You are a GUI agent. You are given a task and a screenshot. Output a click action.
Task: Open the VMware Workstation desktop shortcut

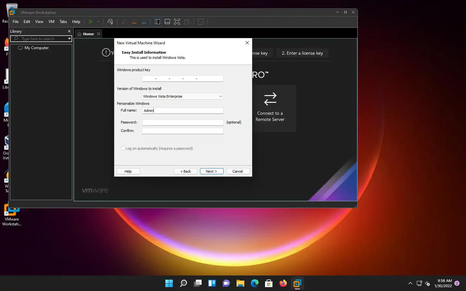pos(12,215)
